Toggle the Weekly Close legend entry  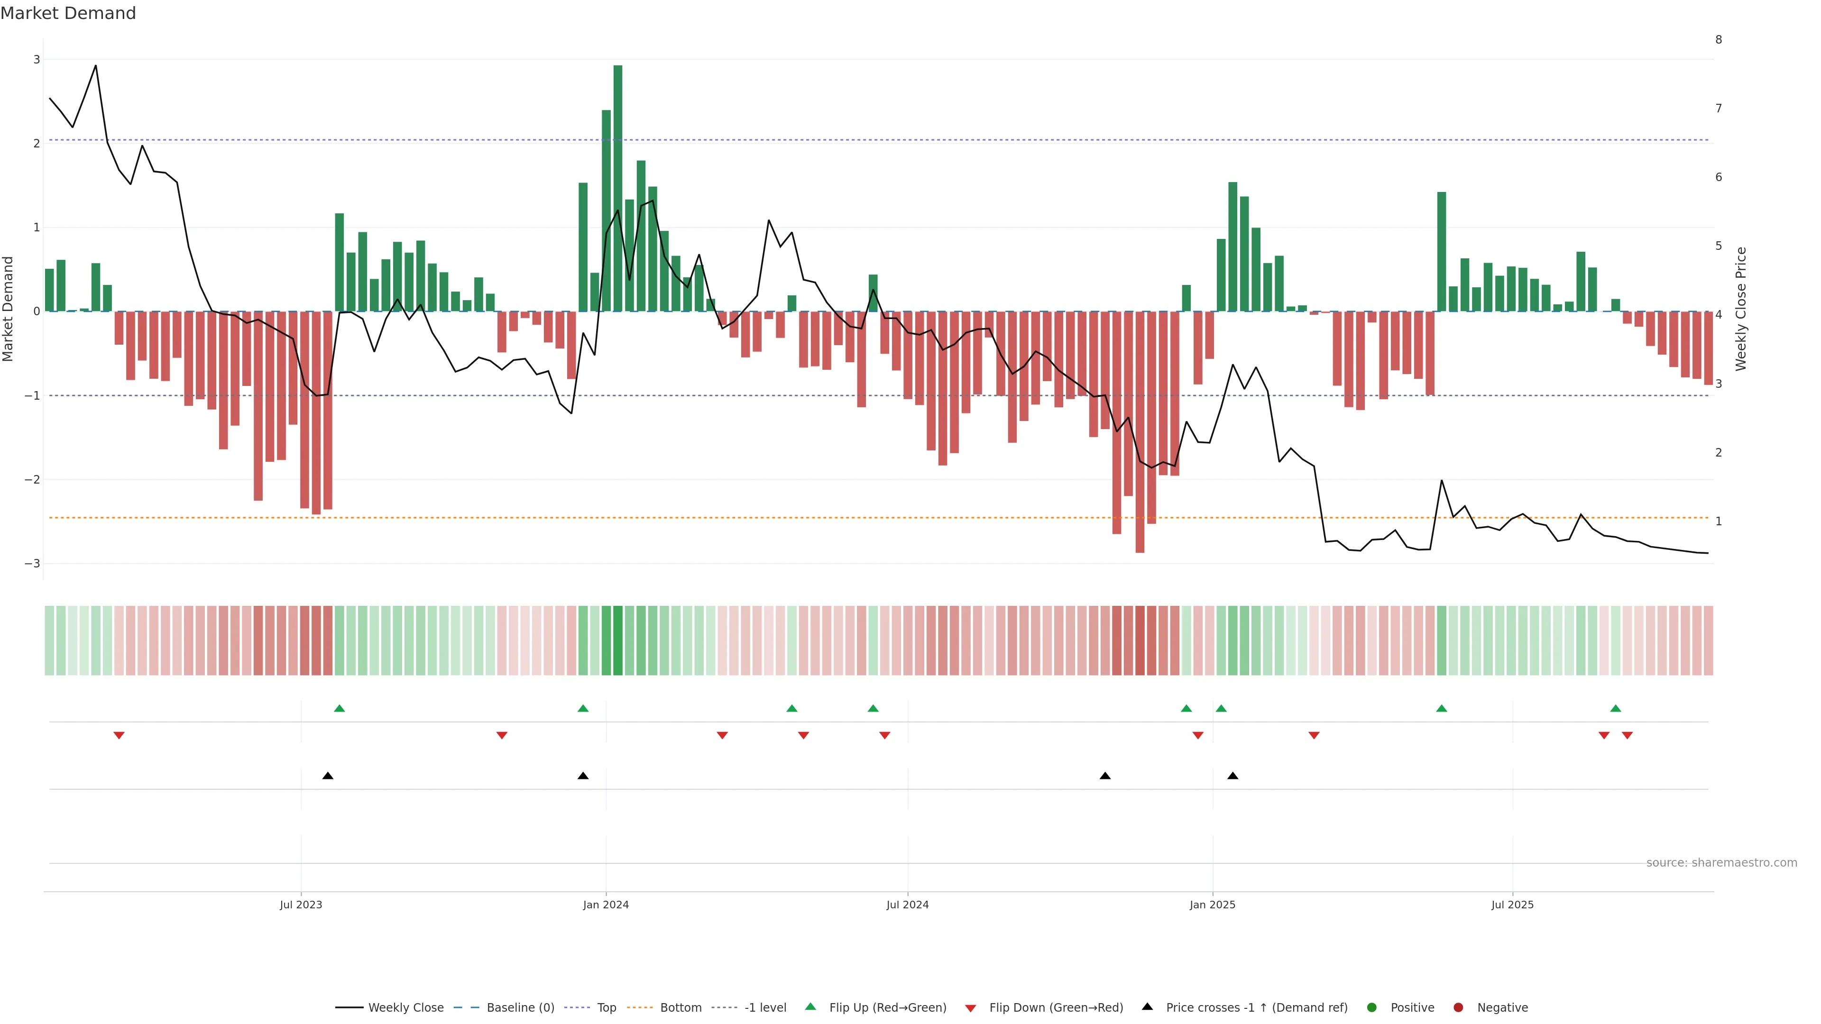point(406,1007)
